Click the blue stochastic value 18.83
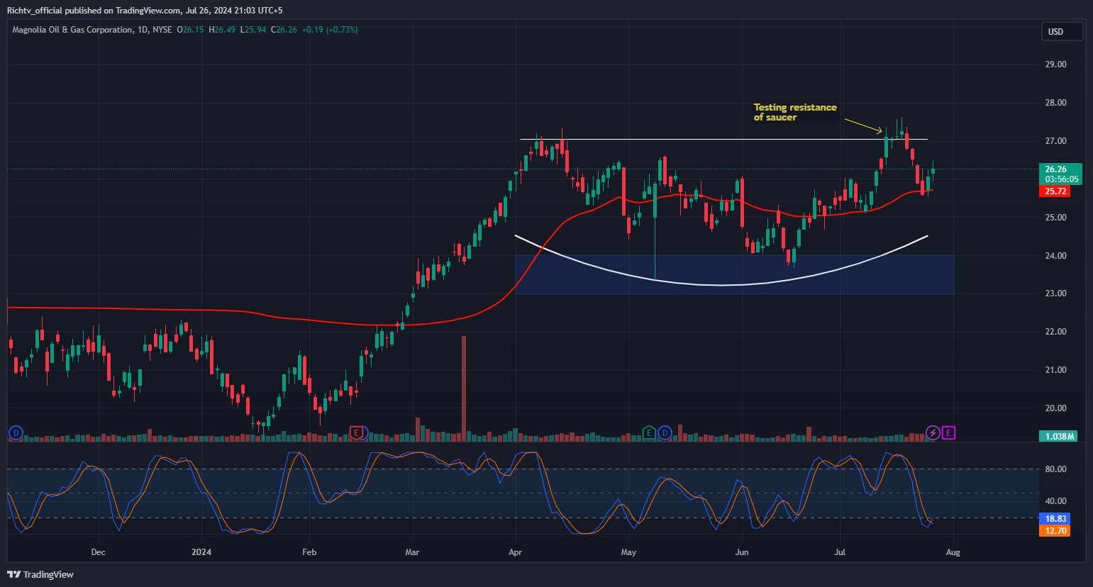The image size is (1093, 587). 1055,519
